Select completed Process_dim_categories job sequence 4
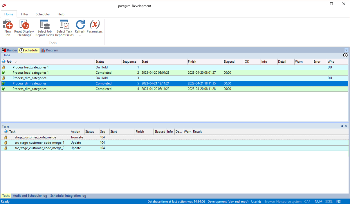The width and height of the screenshot is (350, 204). point(29,89)
